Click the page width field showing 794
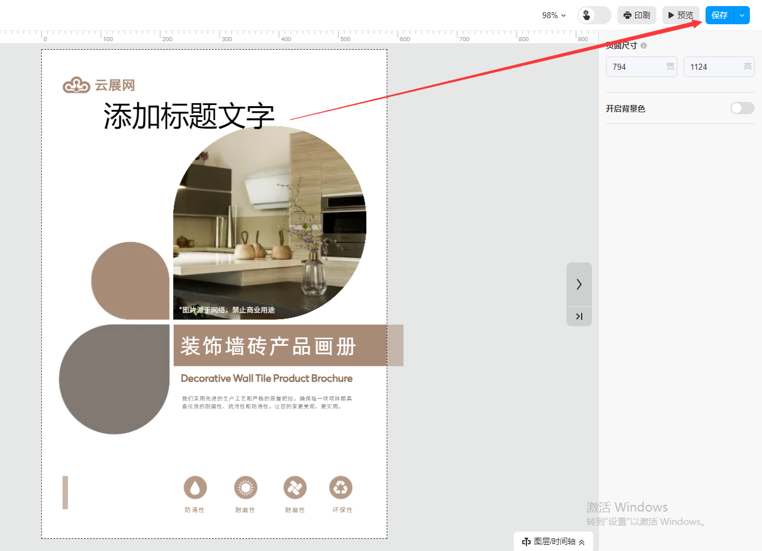The image size is (762, 551). 635,67
